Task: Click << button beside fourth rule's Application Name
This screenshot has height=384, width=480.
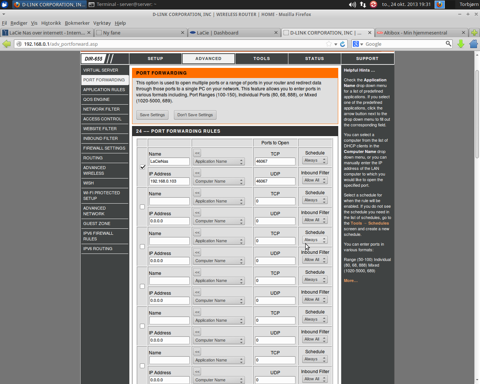Action: pyautogui.click(x=197, y=272)
